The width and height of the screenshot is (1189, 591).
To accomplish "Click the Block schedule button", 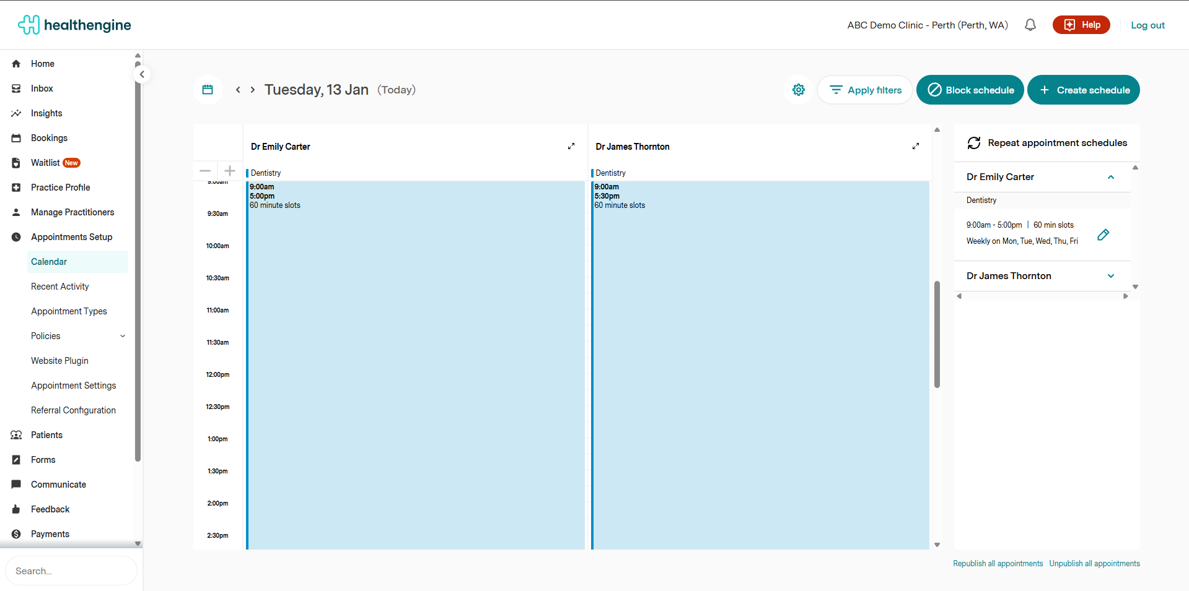I will pos(970,90).
